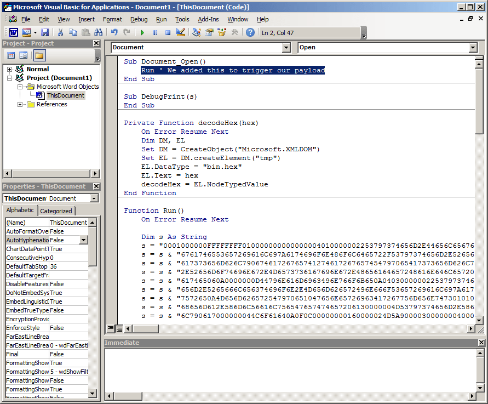Click the code window vertical scrollbar down arrow
The width and height of the screenshot is (488, 404).
pos(479,321)
